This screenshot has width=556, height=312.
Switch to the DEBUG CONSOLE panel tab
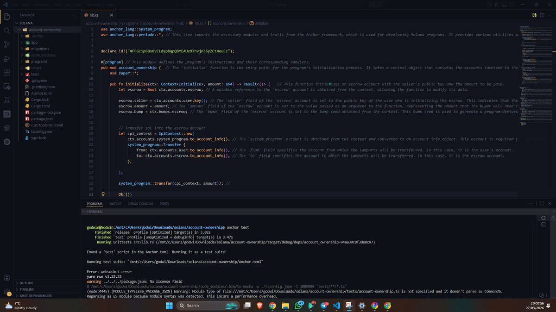pos(140,204)
